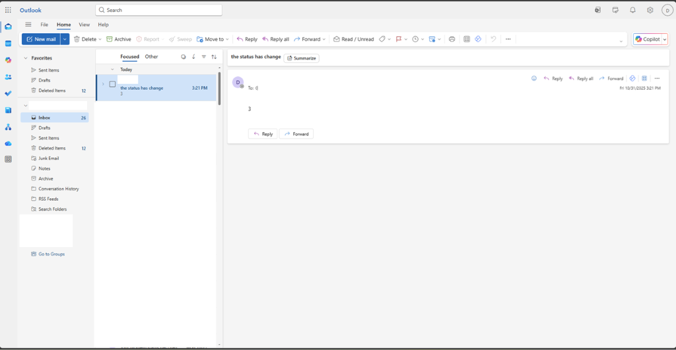
Task: Click Reply all in message header
Action: click(x=581, y=79)
